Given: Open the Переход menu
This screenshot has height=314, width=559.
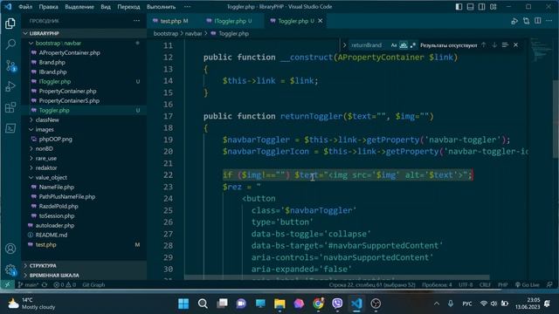Looking at the screenshot, I should (x=128, y=7).
